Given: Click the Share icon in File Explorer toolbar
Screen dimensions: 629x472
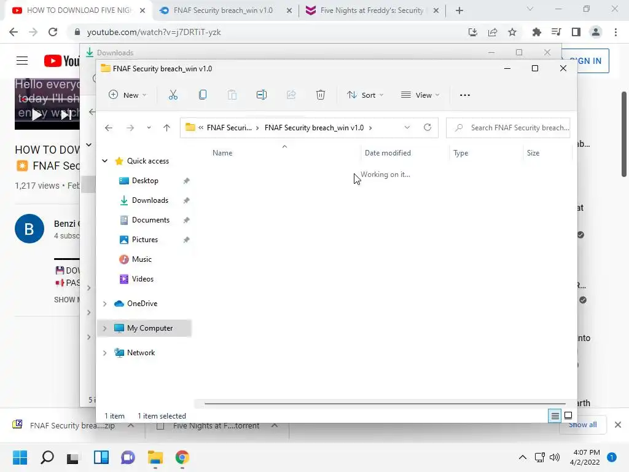Looking at the screenshot, I should click(x=291, y=95).
